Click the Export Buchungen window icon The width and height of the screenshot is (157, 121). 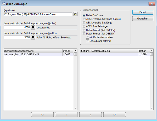3,4
